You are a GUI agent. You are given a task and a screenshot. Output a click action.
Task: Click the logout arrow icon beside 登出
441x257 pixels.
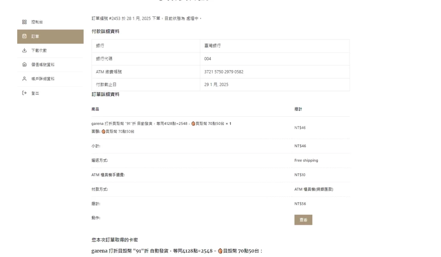24,93
